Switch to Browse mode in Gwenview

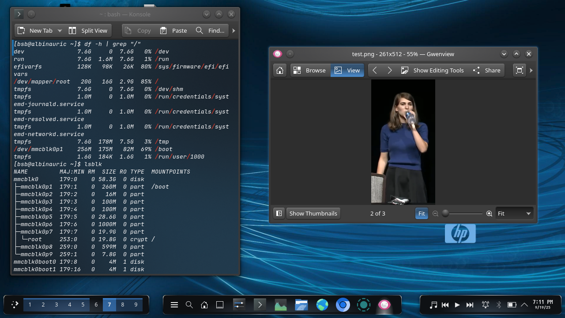310,70
